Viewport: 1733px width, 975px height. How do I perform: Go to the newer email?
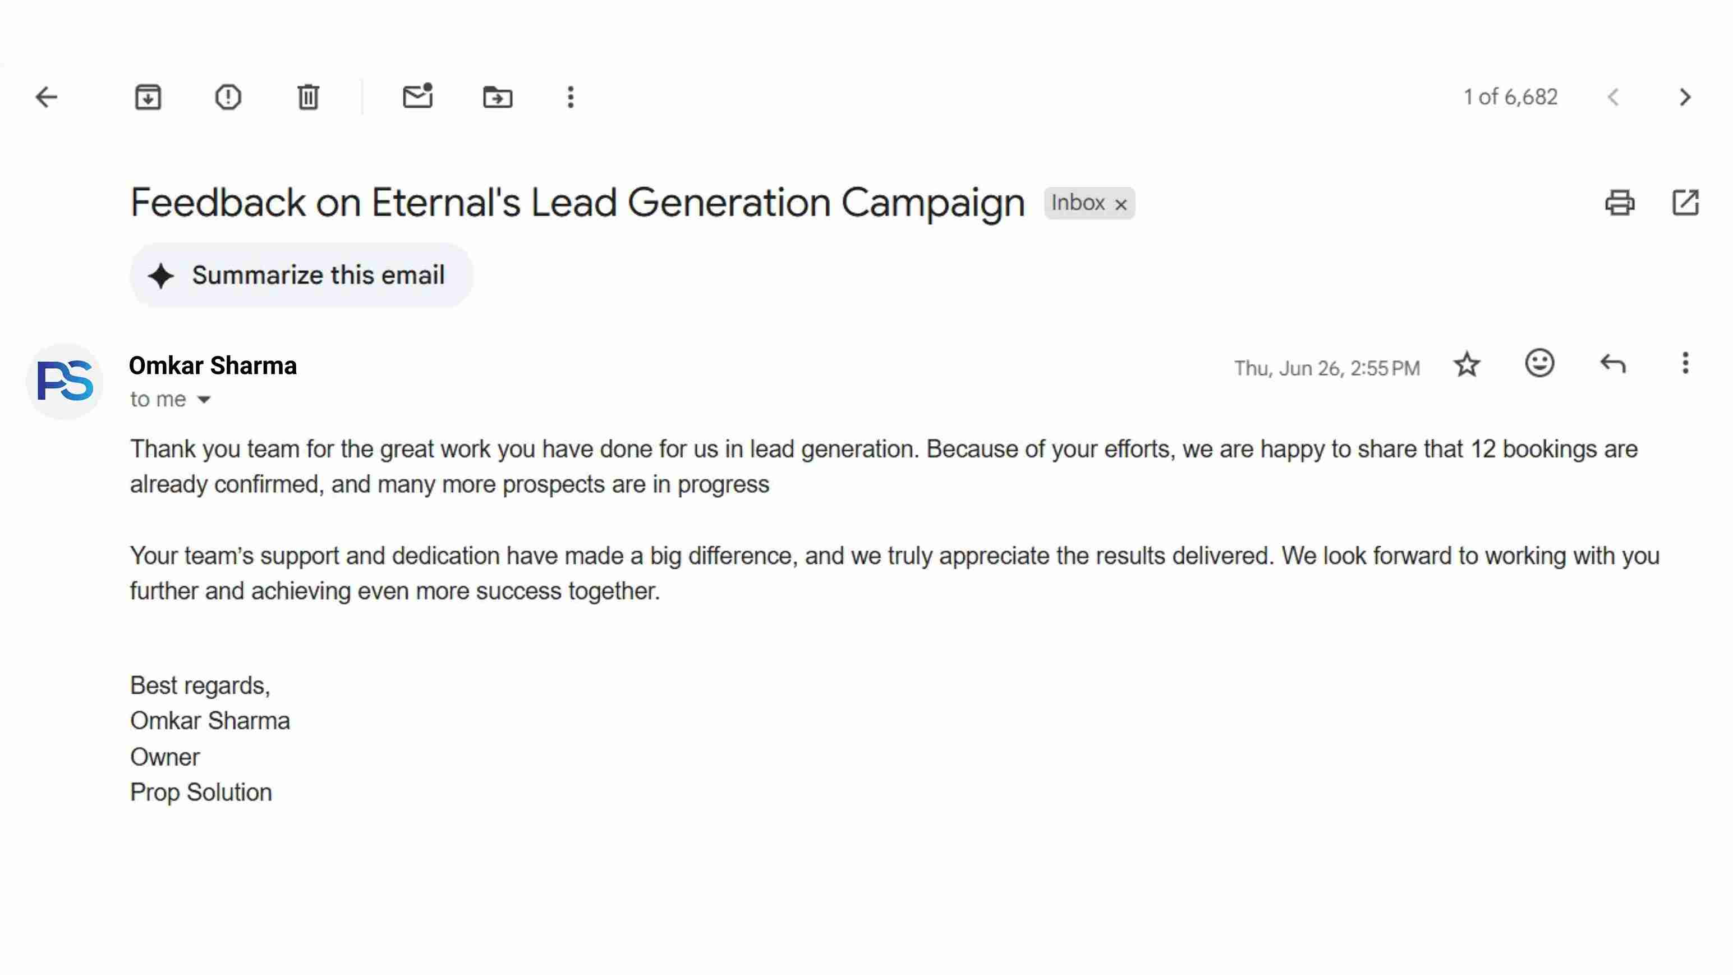1614,97
